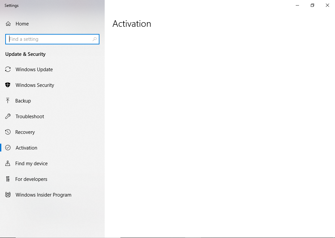Open the Home settings page label
Image resolution: width=335 pixels, height=238 pixels.
(x=22, y=24)
